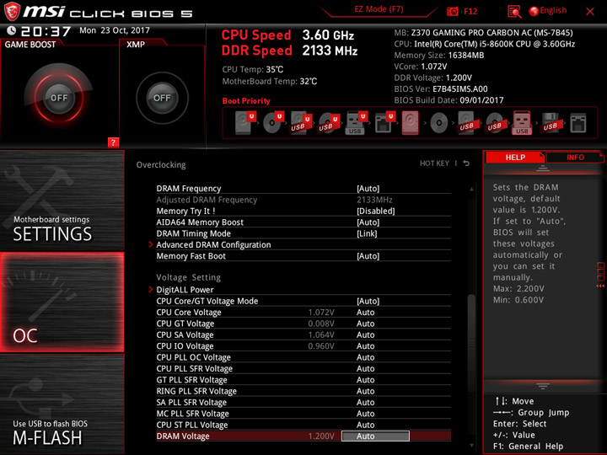This screenshot has width=607, height=455.
Task: Toggle the GAME BOOST knob
Action: [x=59, y=98]
